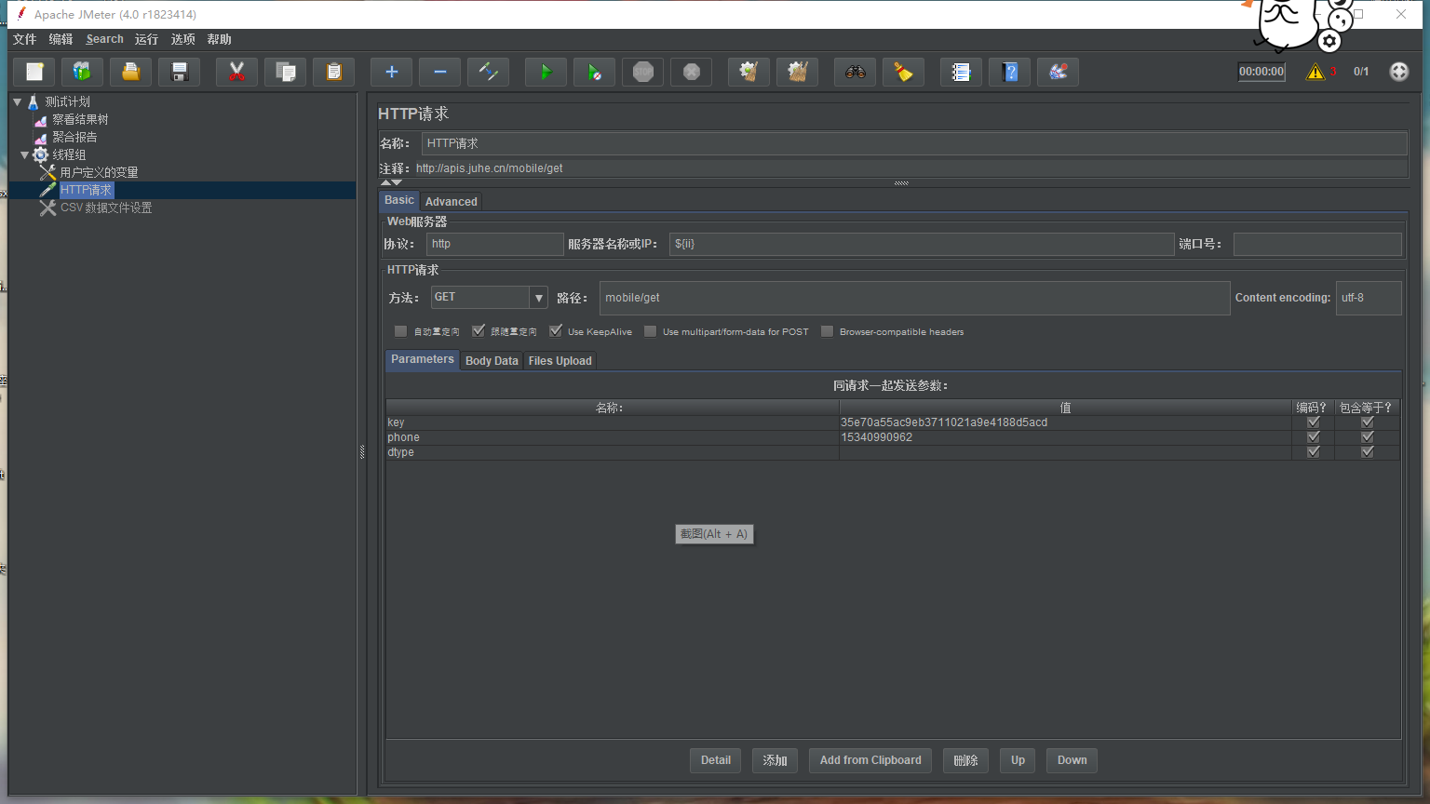Click the Toggle enable/disable icon
This screenshot has height=804, width=1430.
(488, 72)
